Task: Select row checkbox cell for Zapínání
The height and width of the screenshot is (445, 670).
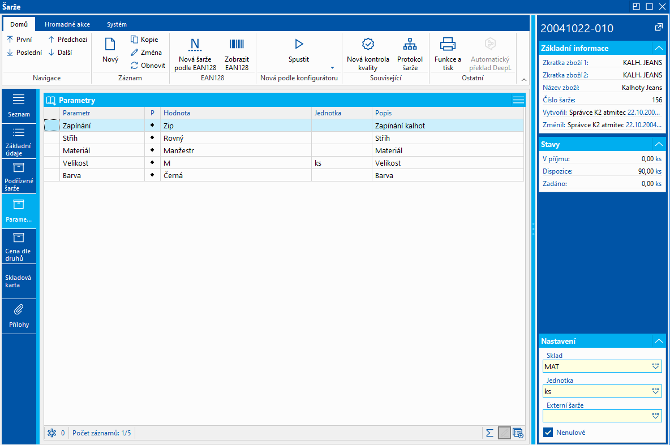Action: (51, 126)
